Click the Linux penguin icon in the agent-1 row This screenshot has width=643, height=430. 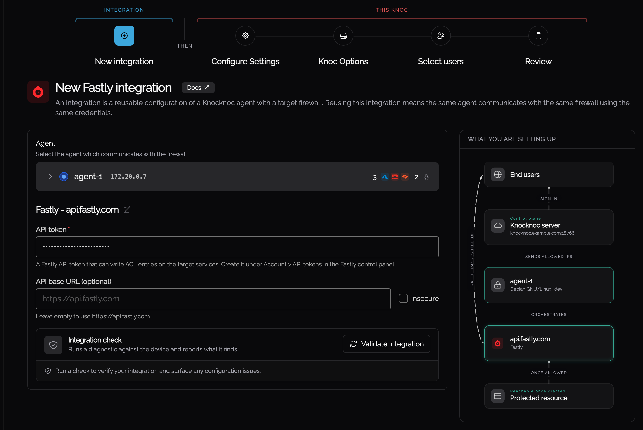pyautogui.click(x=426, y=177)
